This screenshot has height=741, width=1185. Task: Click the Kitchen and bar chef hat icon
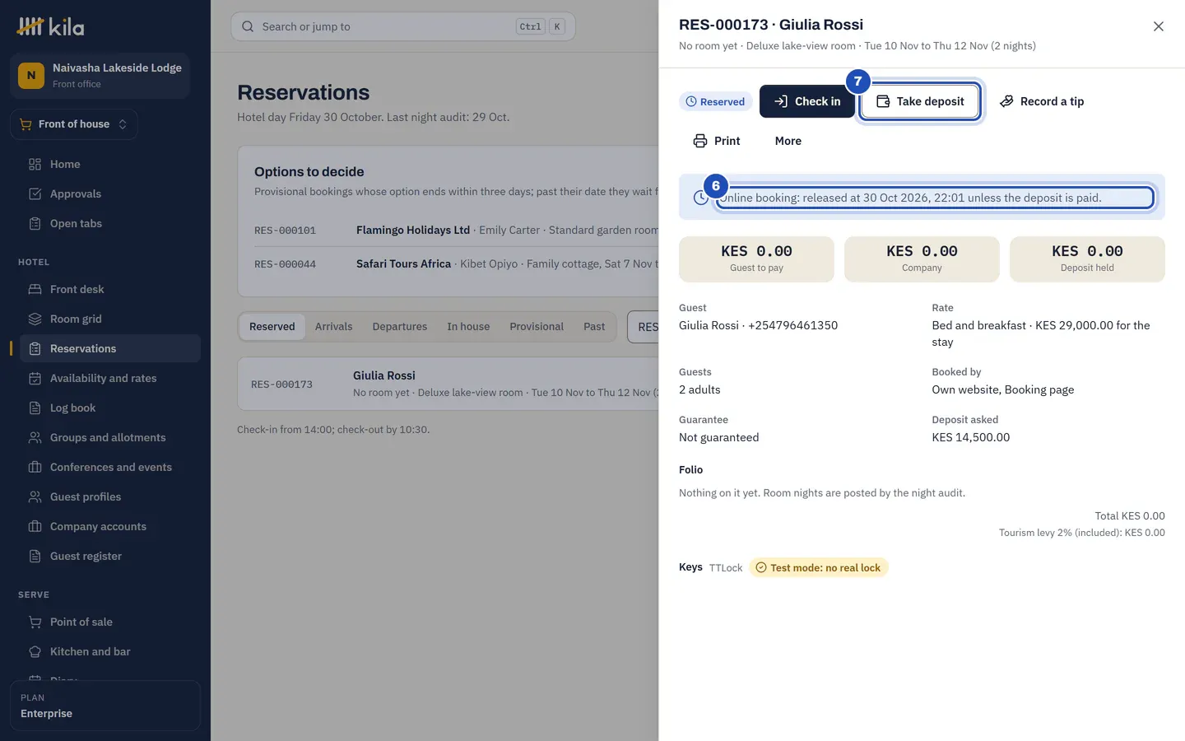tap(35, 651)
